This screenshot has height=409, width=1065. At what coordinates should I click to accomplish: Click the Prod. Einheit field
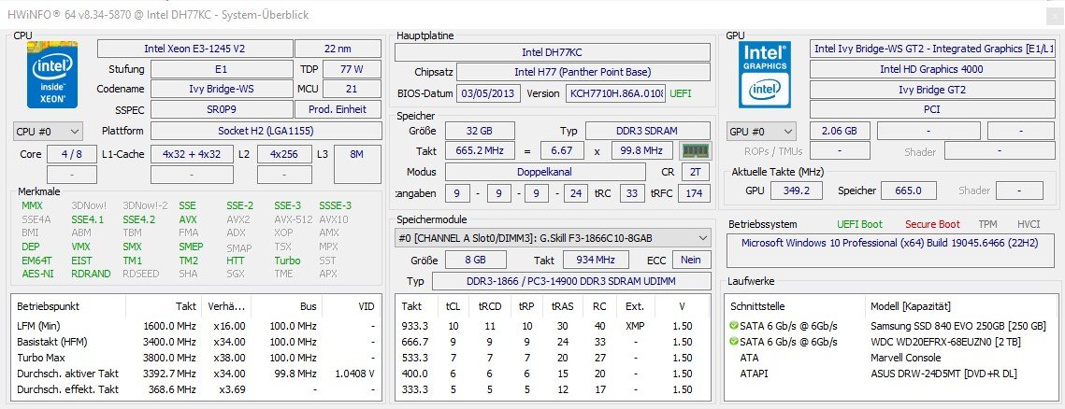pyautogui.click(x=338, y=109)
